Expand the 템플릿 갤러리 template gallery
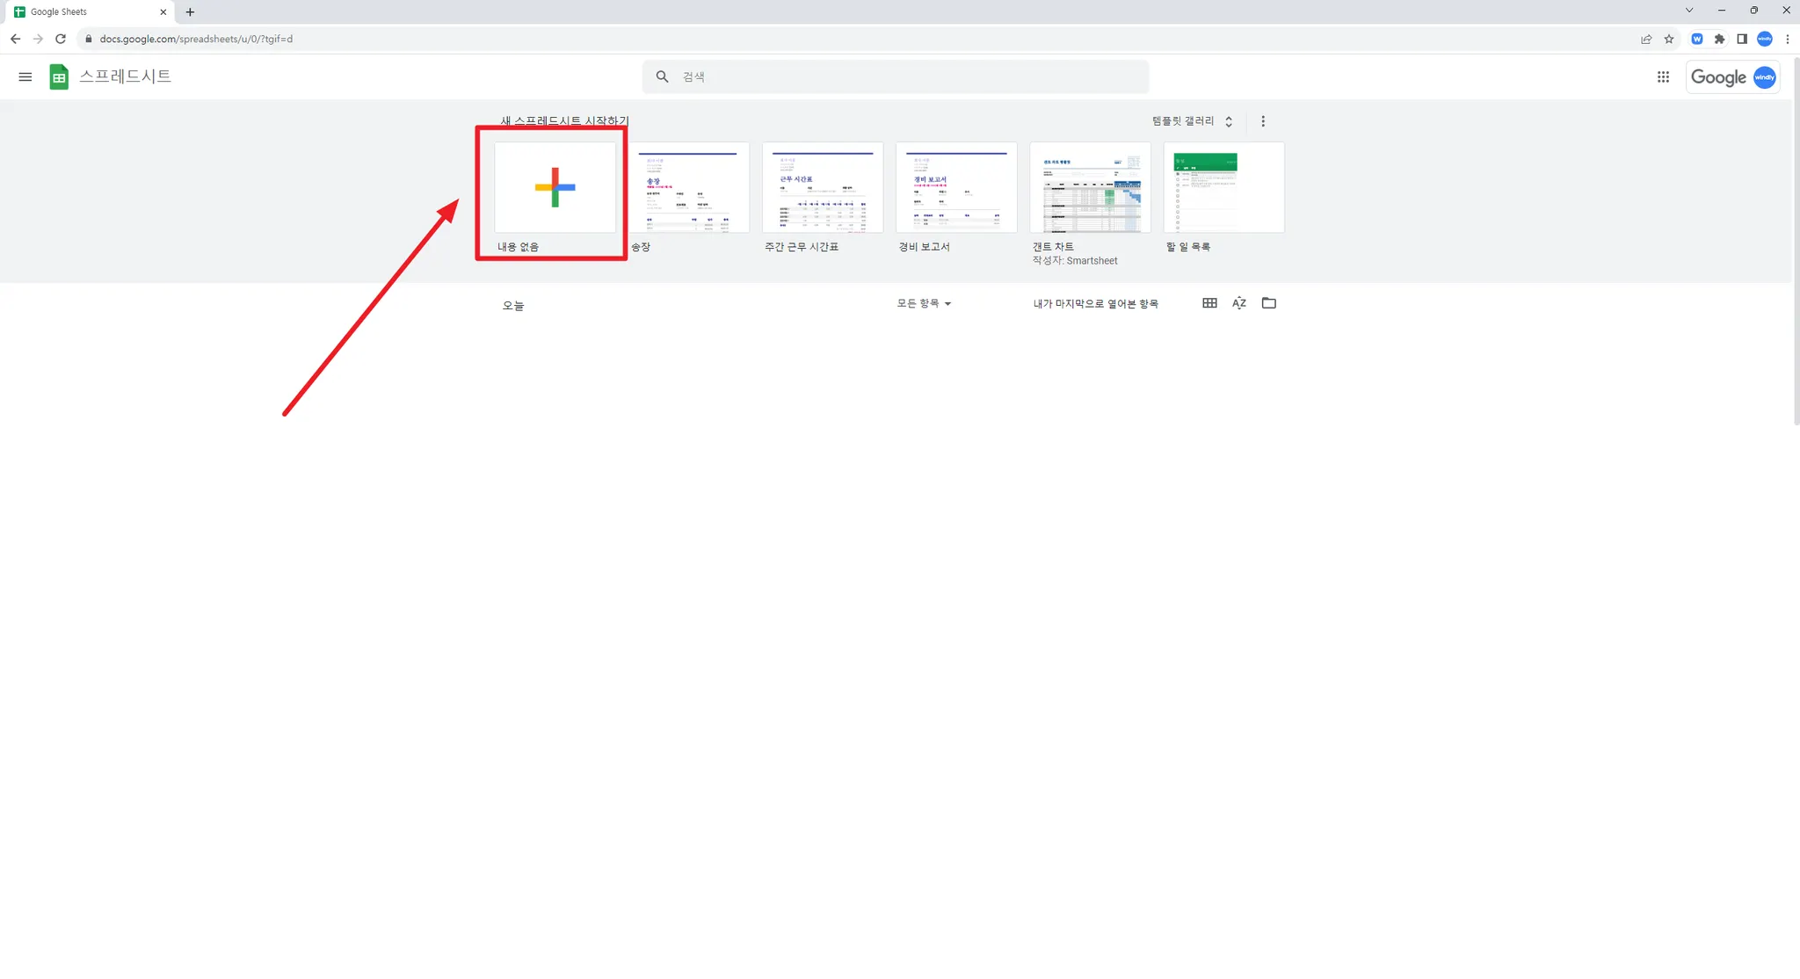 coord(1192,121)
